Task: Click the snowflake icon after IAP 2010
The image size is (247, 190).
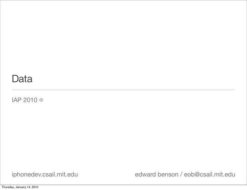Action: (41, 100)
